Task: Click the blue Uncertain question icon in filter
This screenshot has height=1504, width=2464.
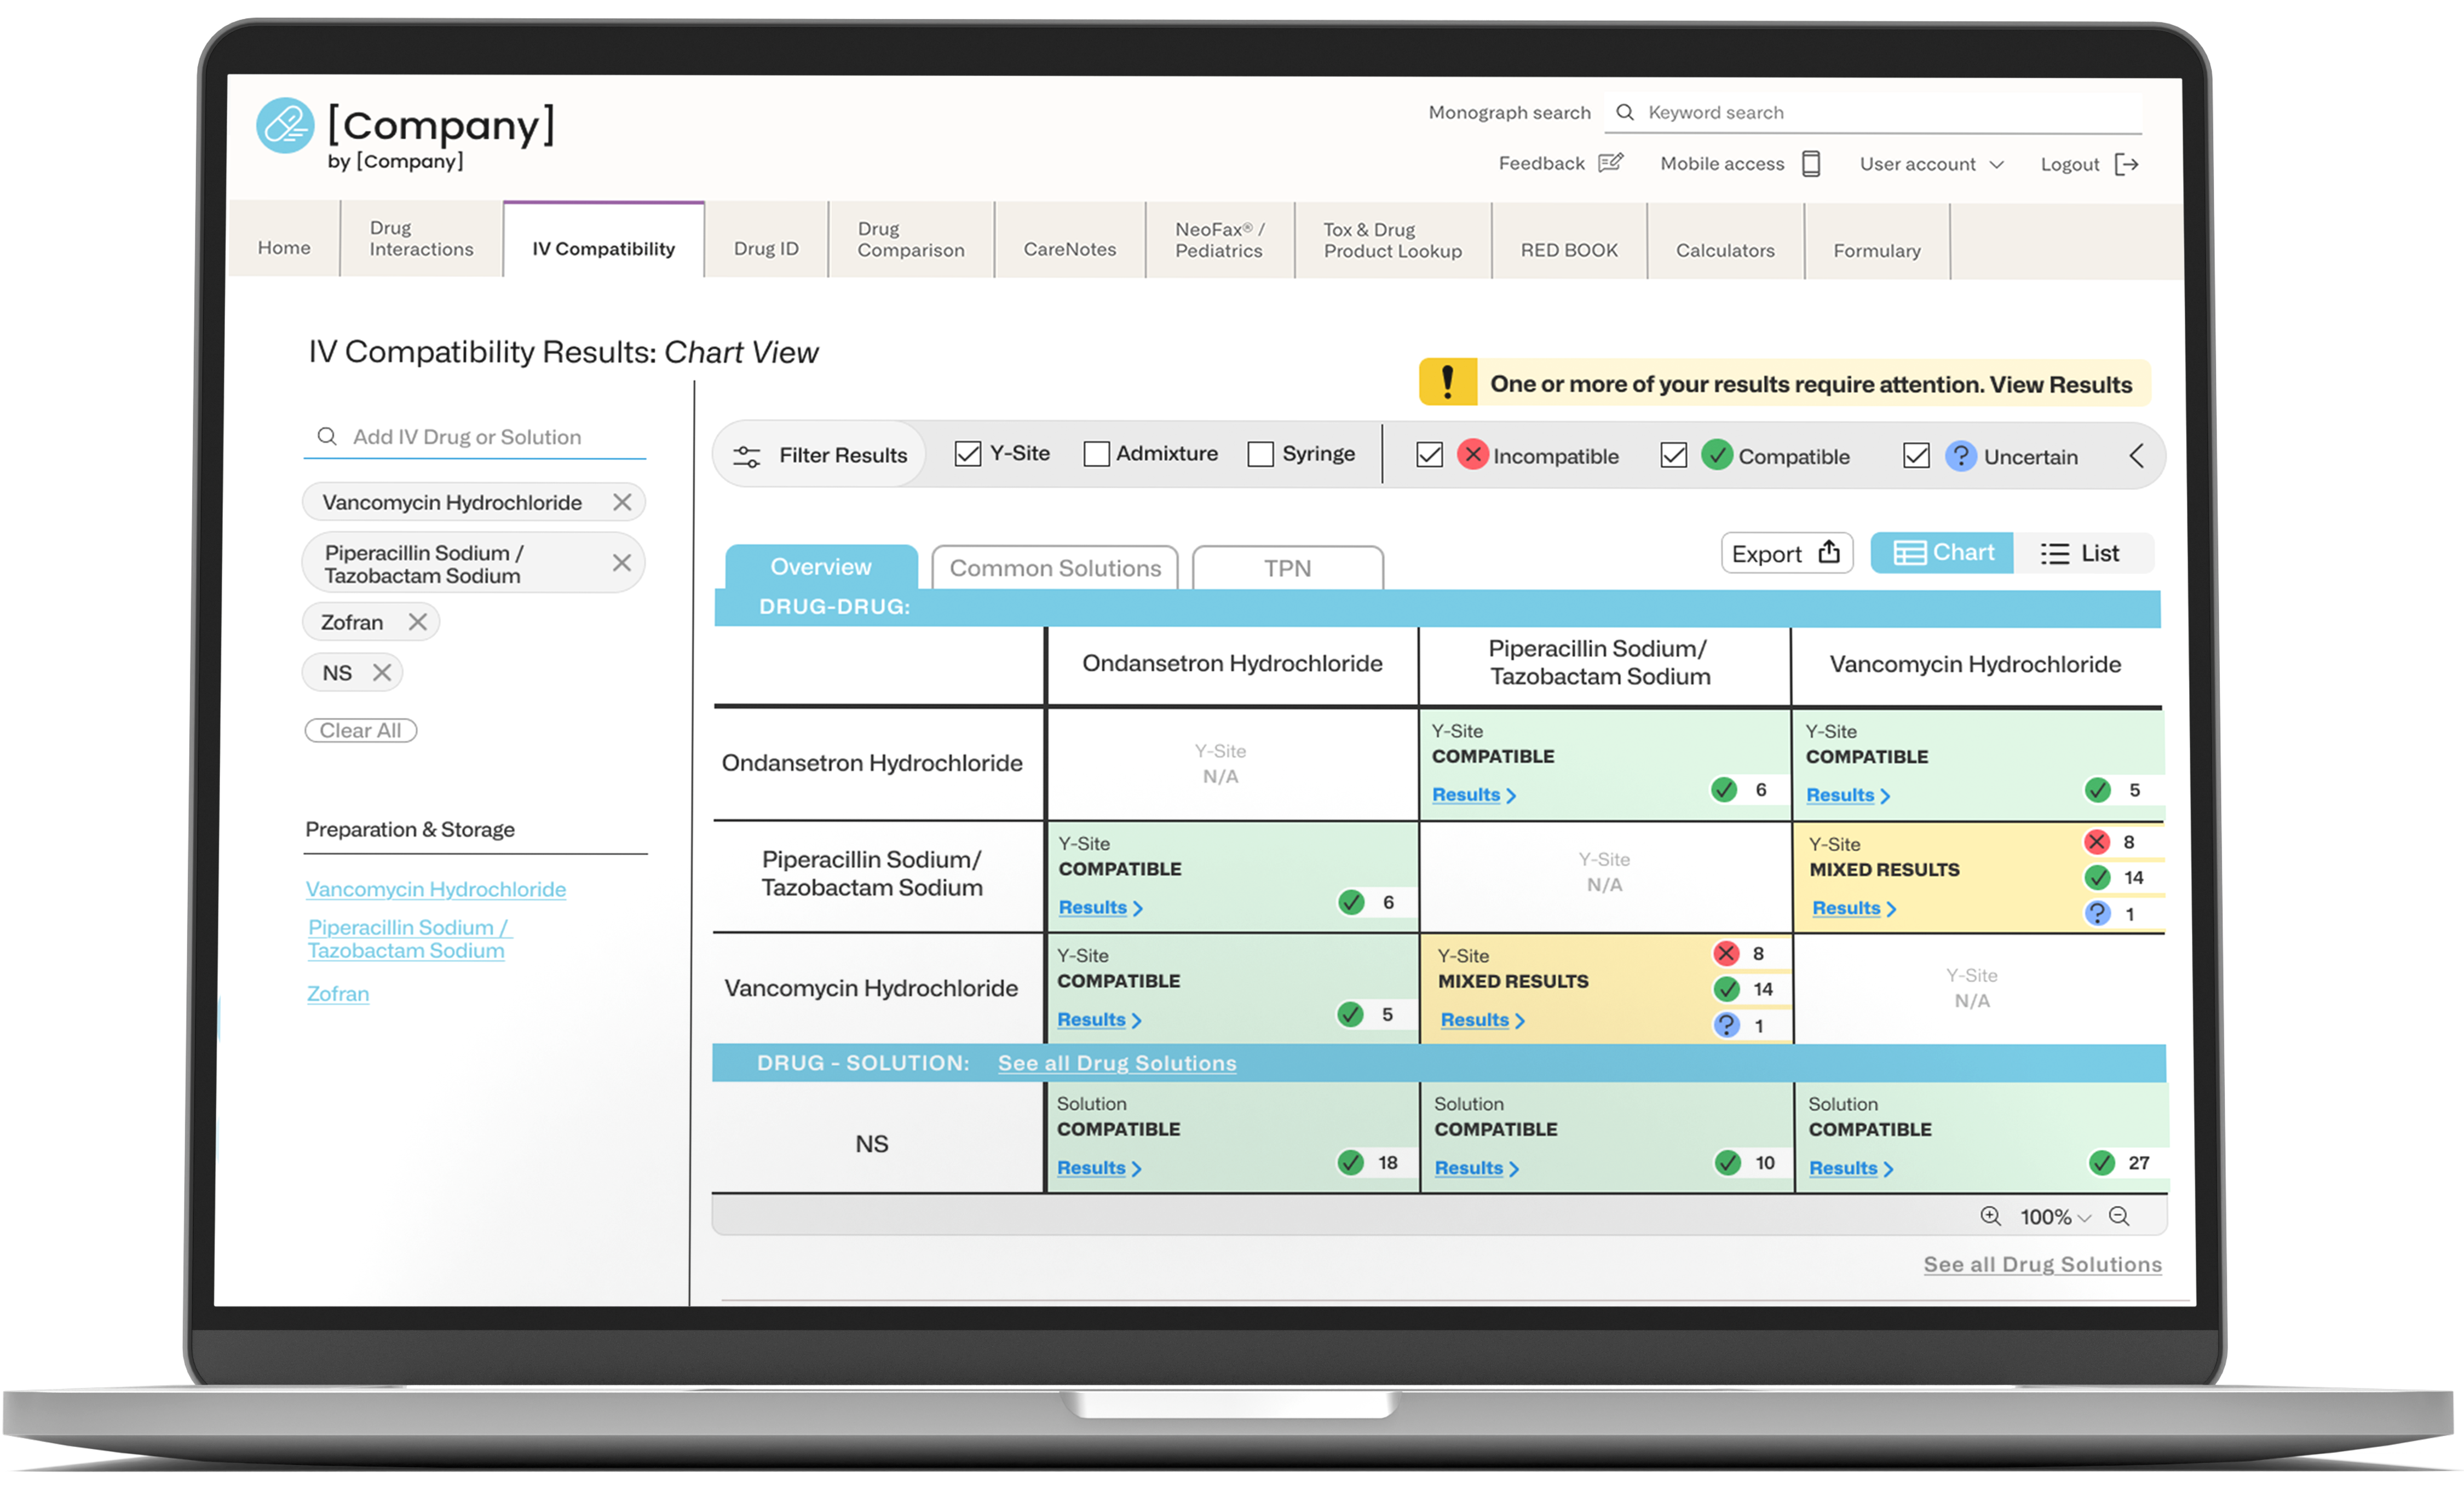Action: (1961, 456)
